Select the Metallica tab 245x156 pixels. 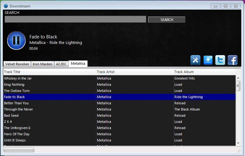(78, 63)
